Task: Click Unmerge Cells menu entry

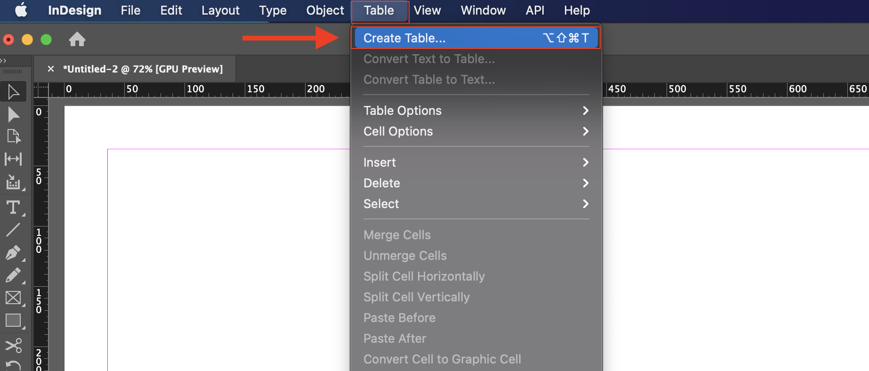Action: 476,256
